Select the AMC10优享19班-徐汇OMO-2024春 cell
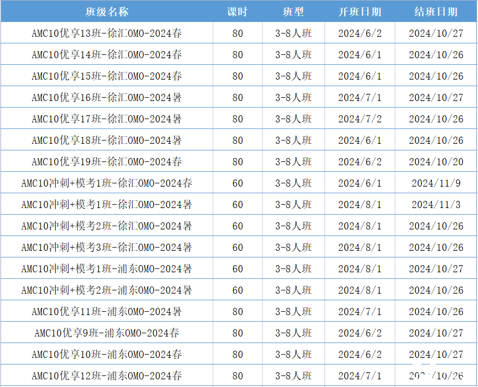478x387 pixels. click(x=107, y=161)
